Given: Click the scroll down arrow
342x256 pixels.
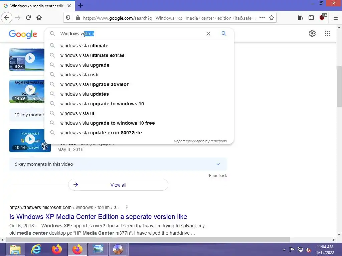Looking at the screenshot, I should (x=339, y=234).
